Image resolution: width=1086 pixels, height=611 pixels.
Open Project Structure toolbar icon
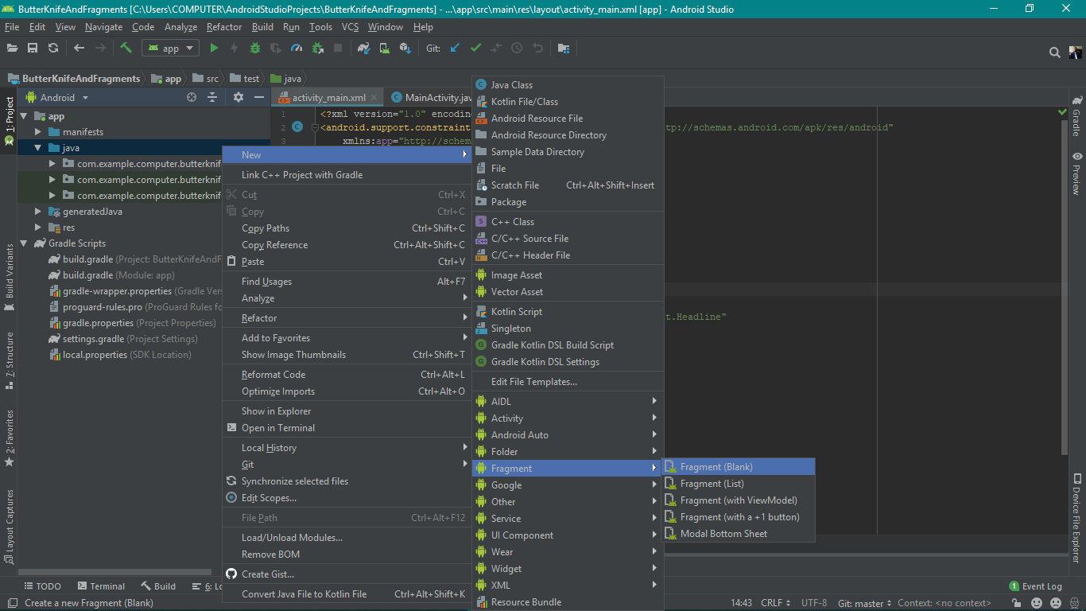[x=564, y=48]
